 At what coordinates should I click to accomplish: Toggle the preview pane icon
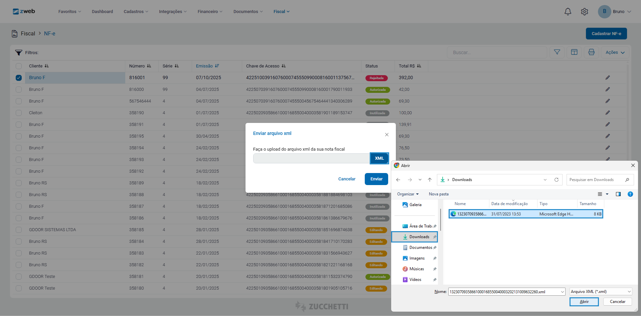click(618, 194)
